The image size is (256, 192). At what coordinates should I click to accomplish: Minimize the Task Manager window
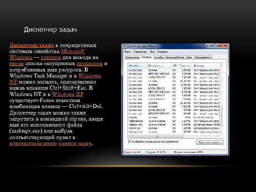[x=209, y=46]
